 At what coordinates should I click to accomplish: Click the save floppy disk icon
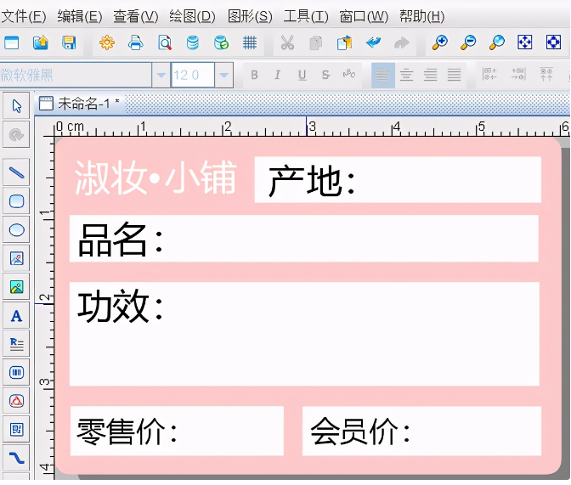tap(69, 43)
